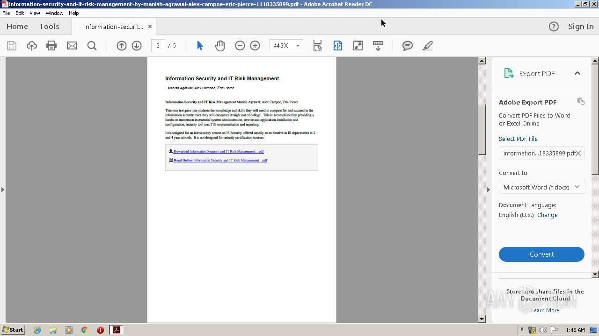Click the Action Center flag tray icon
599x336 pixels.
point(555,330)
